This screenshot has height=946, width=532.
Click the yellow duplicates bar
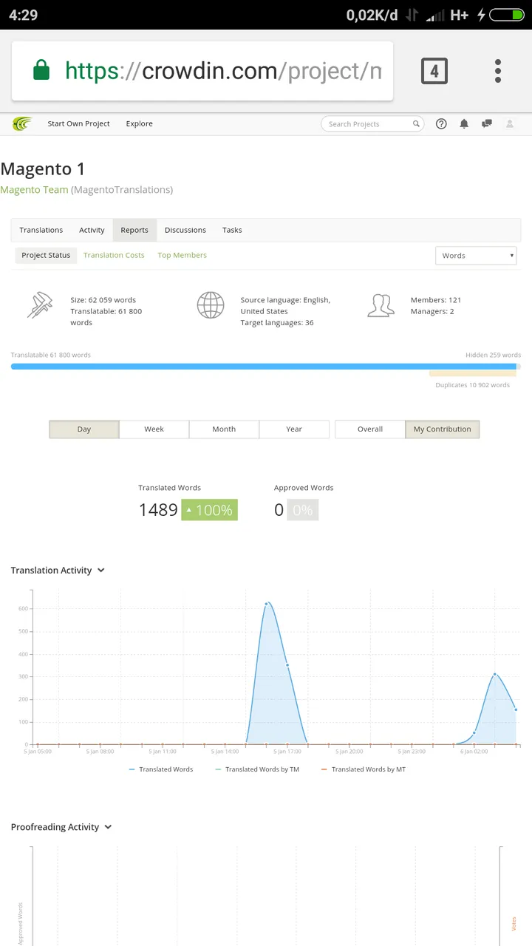(x=472, y=374)
